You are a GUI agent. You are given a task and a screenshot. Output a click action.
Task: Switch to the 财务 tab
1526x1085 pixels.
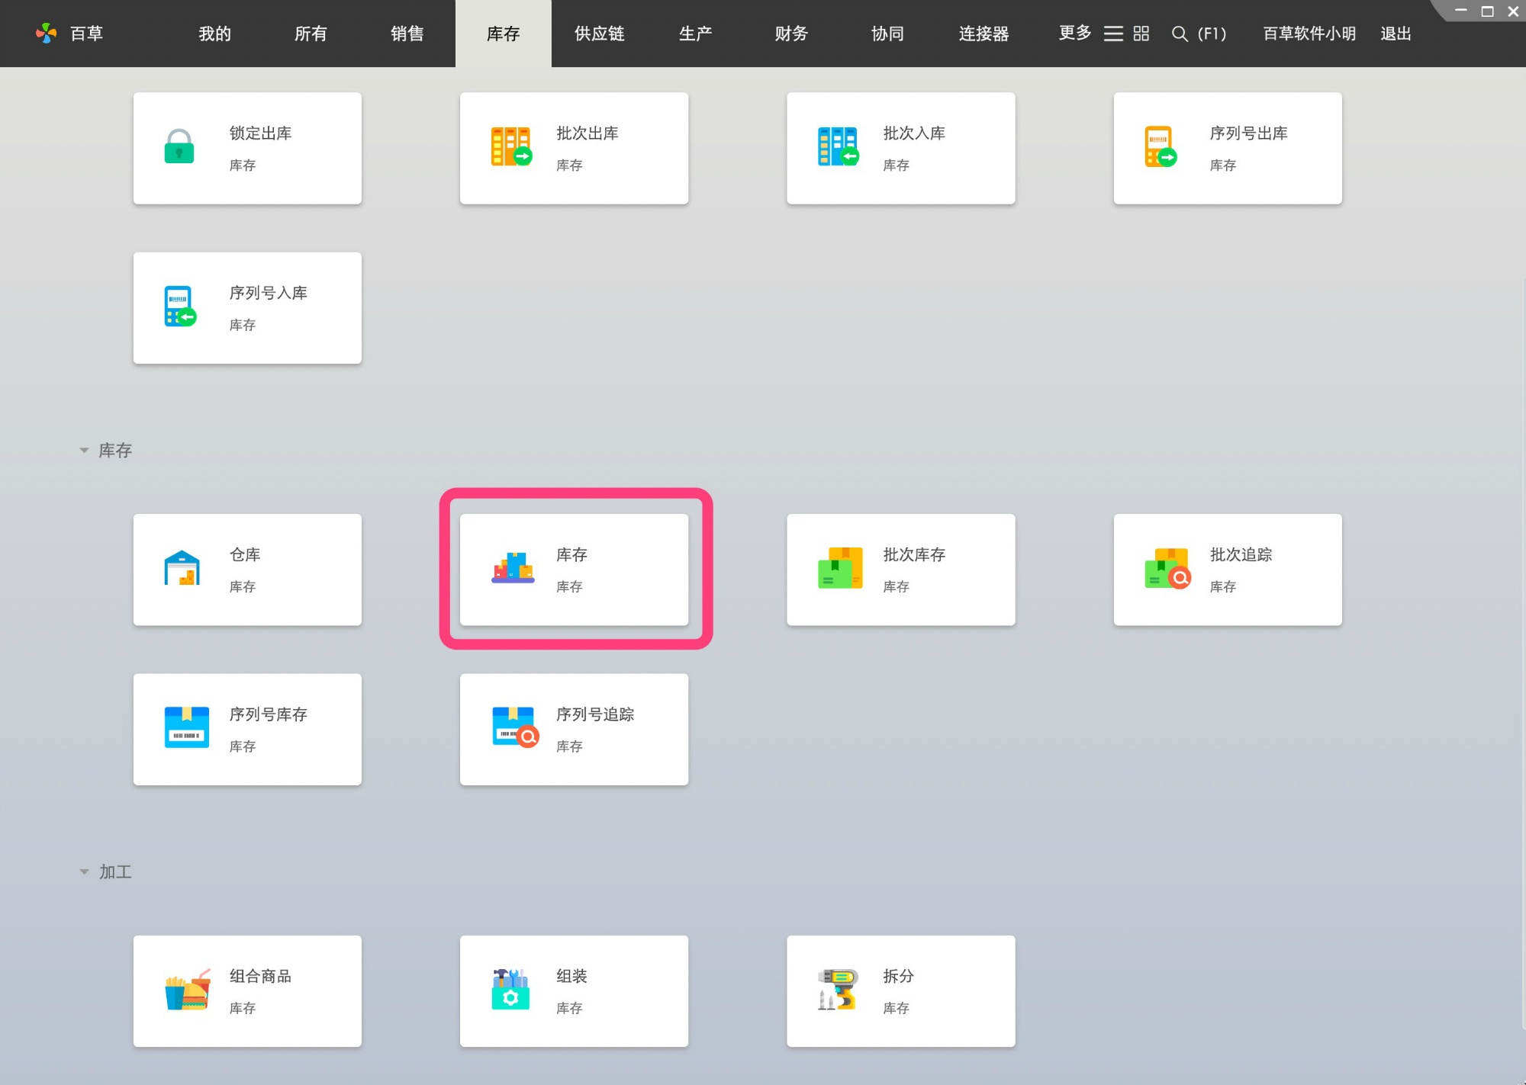coord(791,34)
